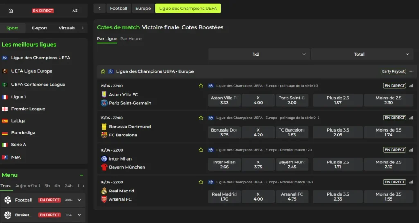Viewport: 419px width, 223px height.
Task: Show more sport category tabs arrow
Action: (x=83, y=28)
